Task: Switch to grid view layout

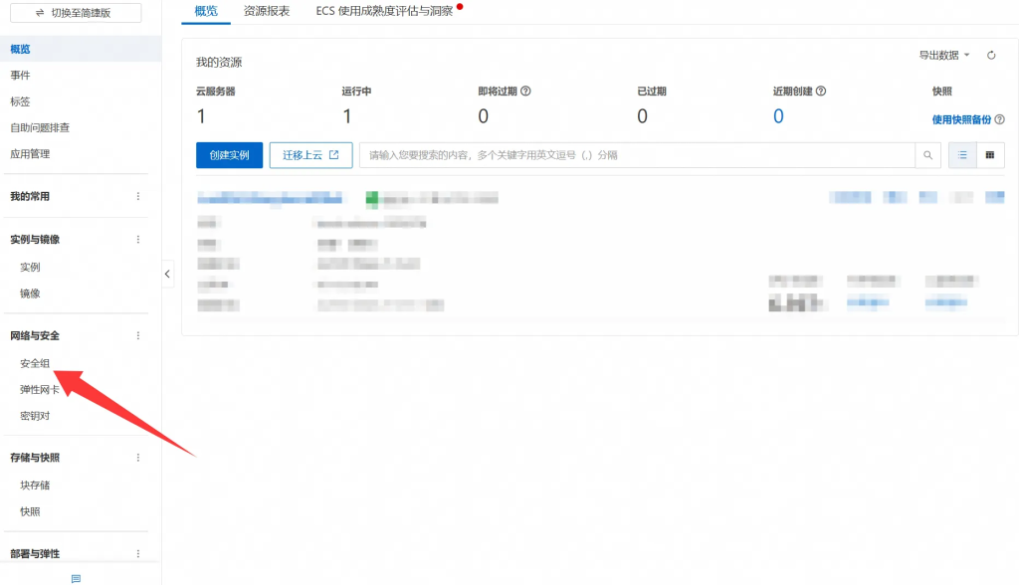Action: point(990,155)
